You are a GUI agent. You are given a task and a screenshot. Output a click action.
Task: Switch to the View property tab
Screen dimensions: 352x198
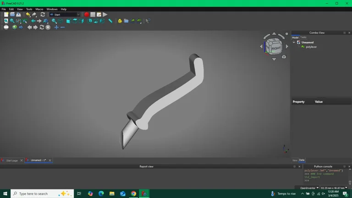pos(295,160)
